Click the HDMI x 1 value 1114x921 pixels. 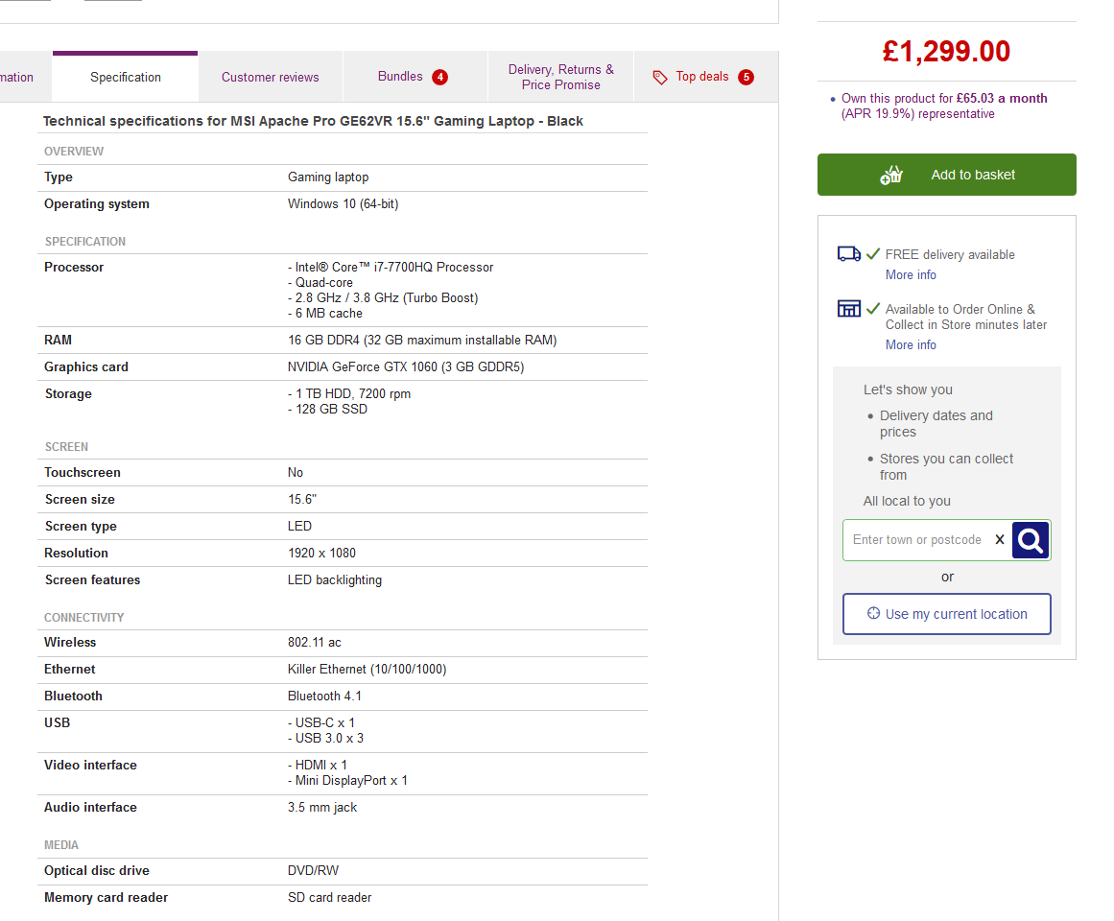(x=318, y=765)
